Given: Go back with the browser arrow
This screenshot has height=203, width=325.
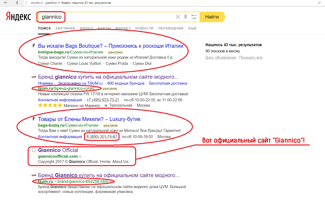Looking at the screenshot, I should coord(5,3).
